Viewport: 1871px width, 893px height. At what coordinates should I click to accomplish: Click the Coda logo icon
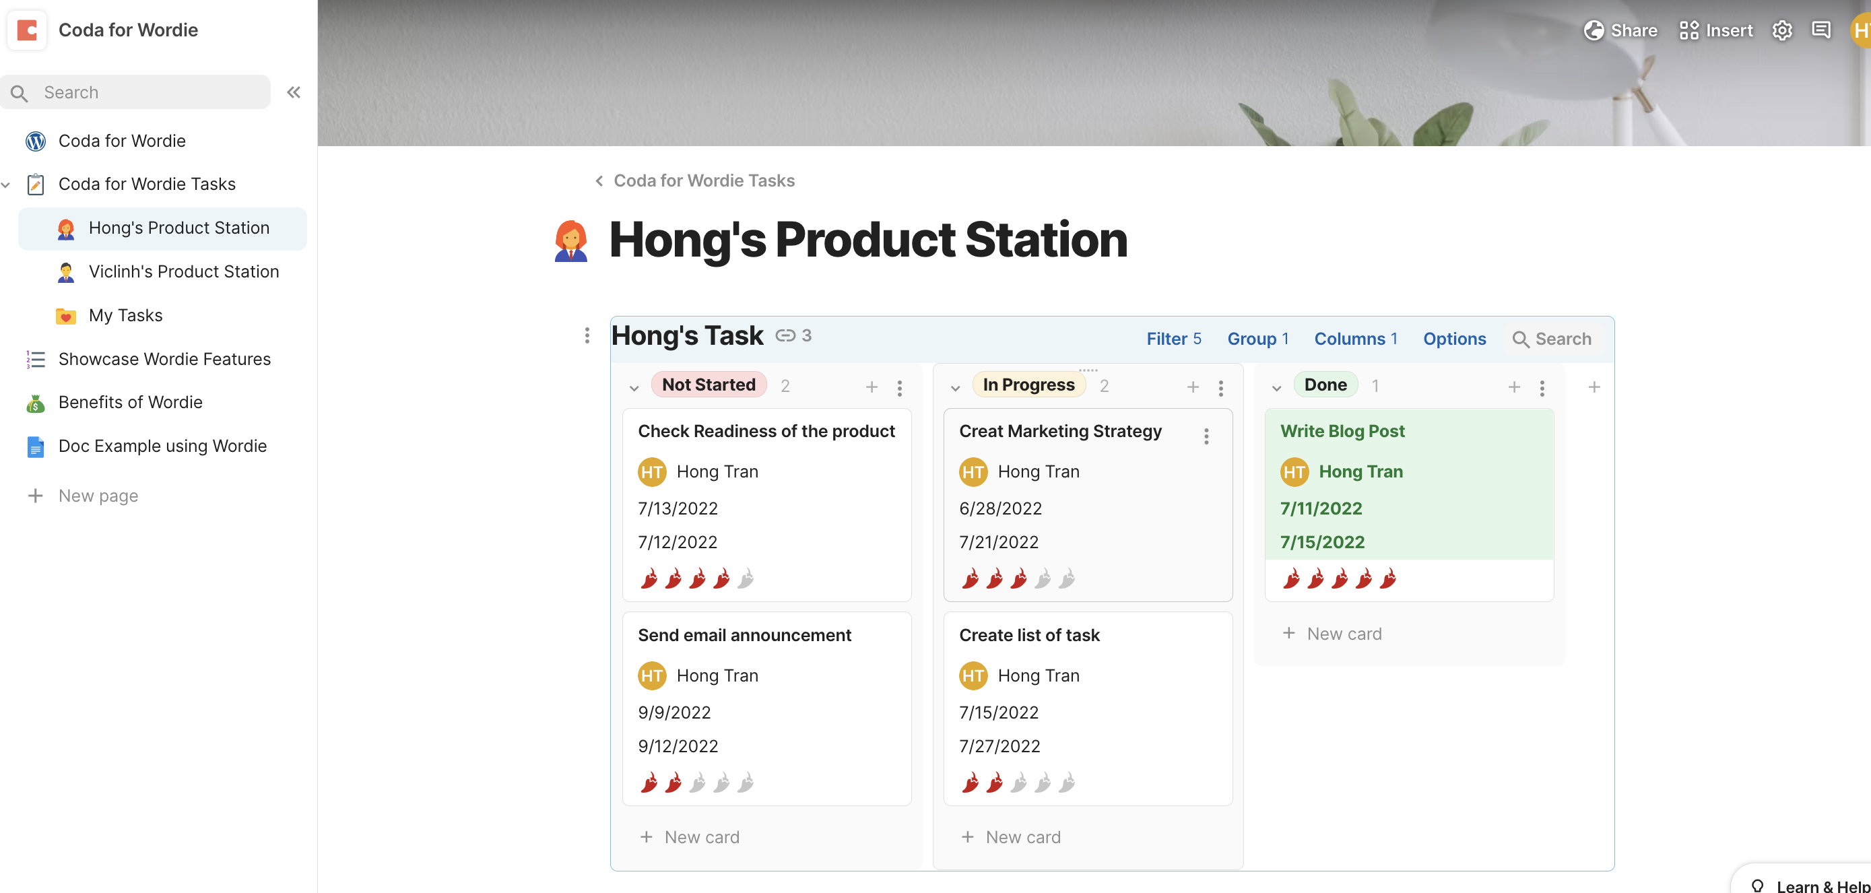[27, 30]
